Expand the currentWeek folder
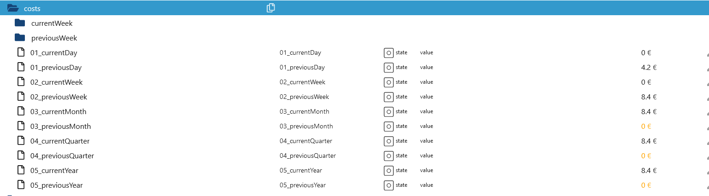 click(x=20, y=23)
